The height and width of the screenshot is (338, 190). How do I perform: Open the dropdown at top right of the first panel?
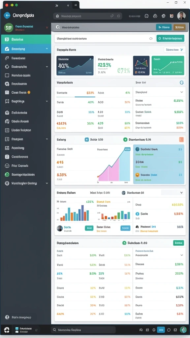pyautogui.click(x=174, y=50)
